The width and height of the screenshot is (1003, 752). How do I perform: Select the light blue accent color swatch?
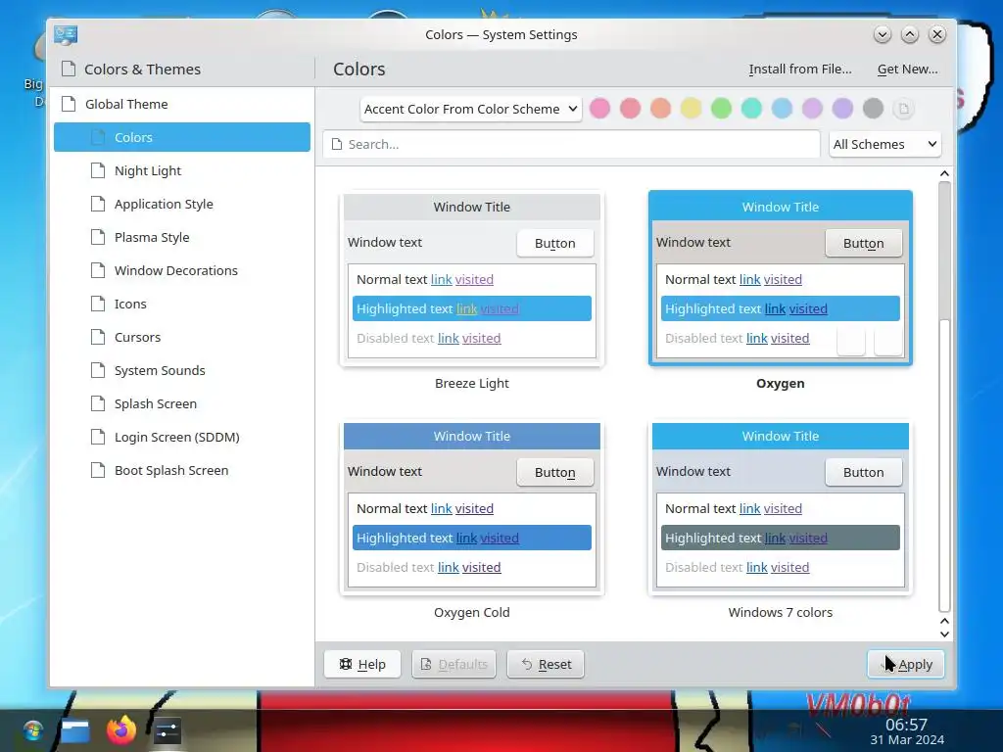[x=782, y=109]
